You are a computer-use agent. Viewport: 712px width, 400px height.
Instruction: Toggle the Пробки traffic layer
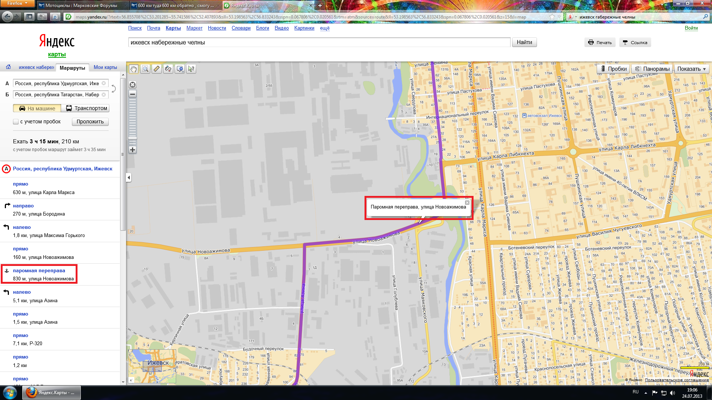[x=613, y=69]
